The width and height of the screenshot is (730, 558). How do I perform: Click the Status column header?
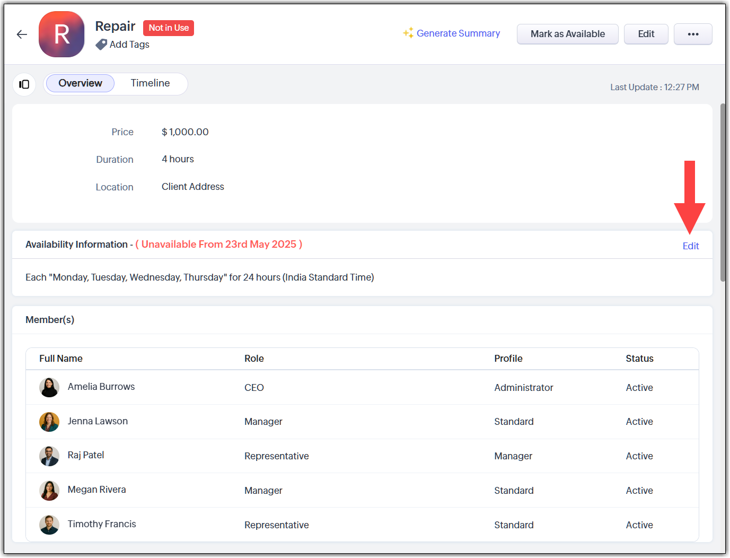(639, 359)
